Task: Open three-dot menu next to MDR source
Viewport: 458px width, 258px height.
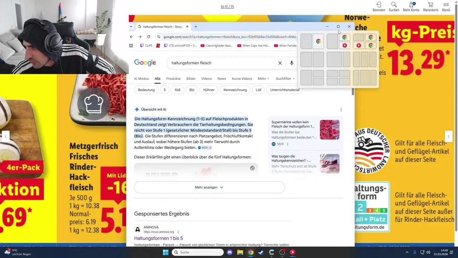Action: [x=288, y=144]
